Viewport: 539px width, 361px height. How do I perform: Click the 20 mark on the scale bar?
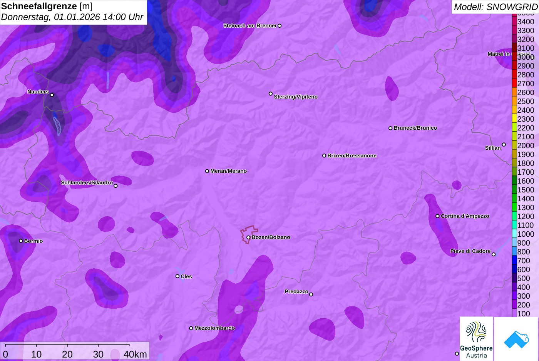pyautogui.click(x=67, y=354)
